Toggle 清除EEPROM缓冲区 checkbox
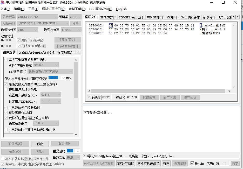Viewport: 243px width, 169px height. (x=19, y=46)
